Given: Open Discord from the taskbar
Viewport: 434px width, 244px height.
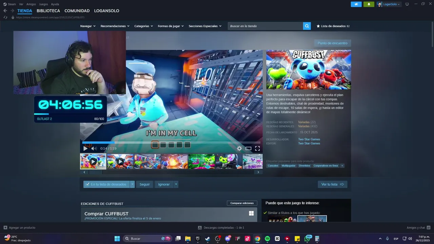Looking at the screenshot, I should pos(228,239).
